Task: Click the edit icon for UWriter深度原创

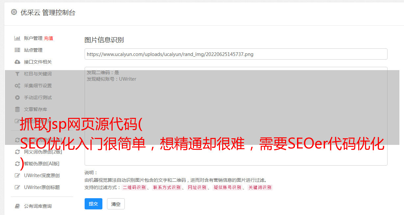Action: click(x=17, y=175)
